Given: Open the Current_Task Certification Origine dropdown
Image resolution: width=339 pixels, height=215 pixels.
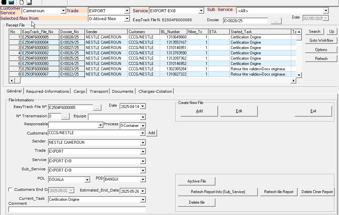Looking at the screenshot, I should (143, 200).
